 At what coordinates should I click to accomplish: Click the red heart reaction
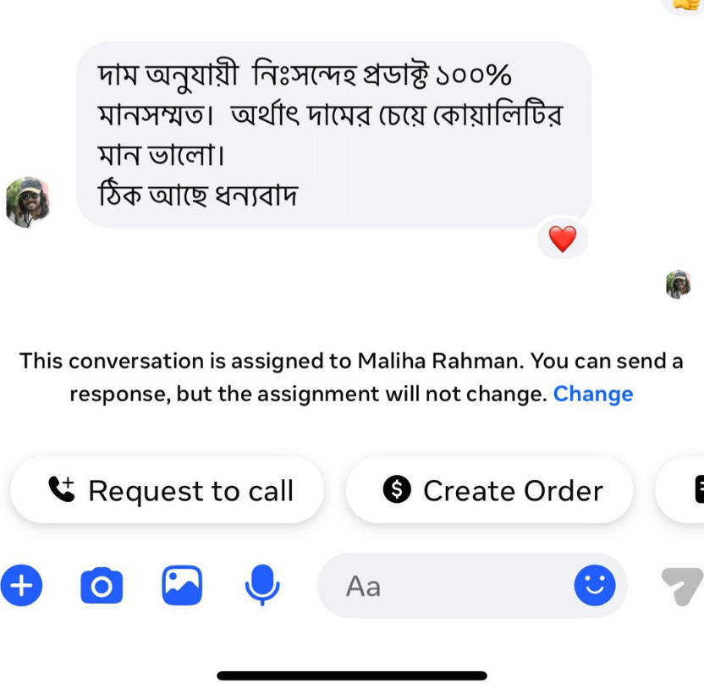(563, 239)
